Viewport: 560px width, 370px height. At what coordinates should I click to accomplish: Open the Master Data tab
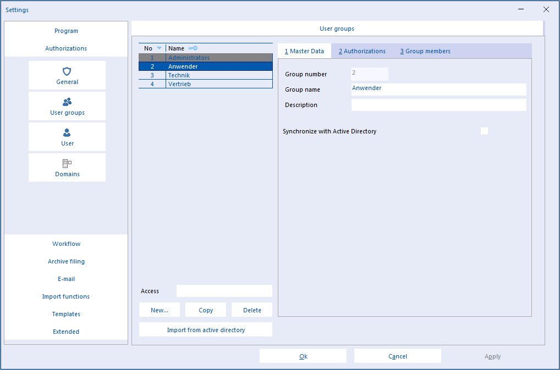[304, 51]
